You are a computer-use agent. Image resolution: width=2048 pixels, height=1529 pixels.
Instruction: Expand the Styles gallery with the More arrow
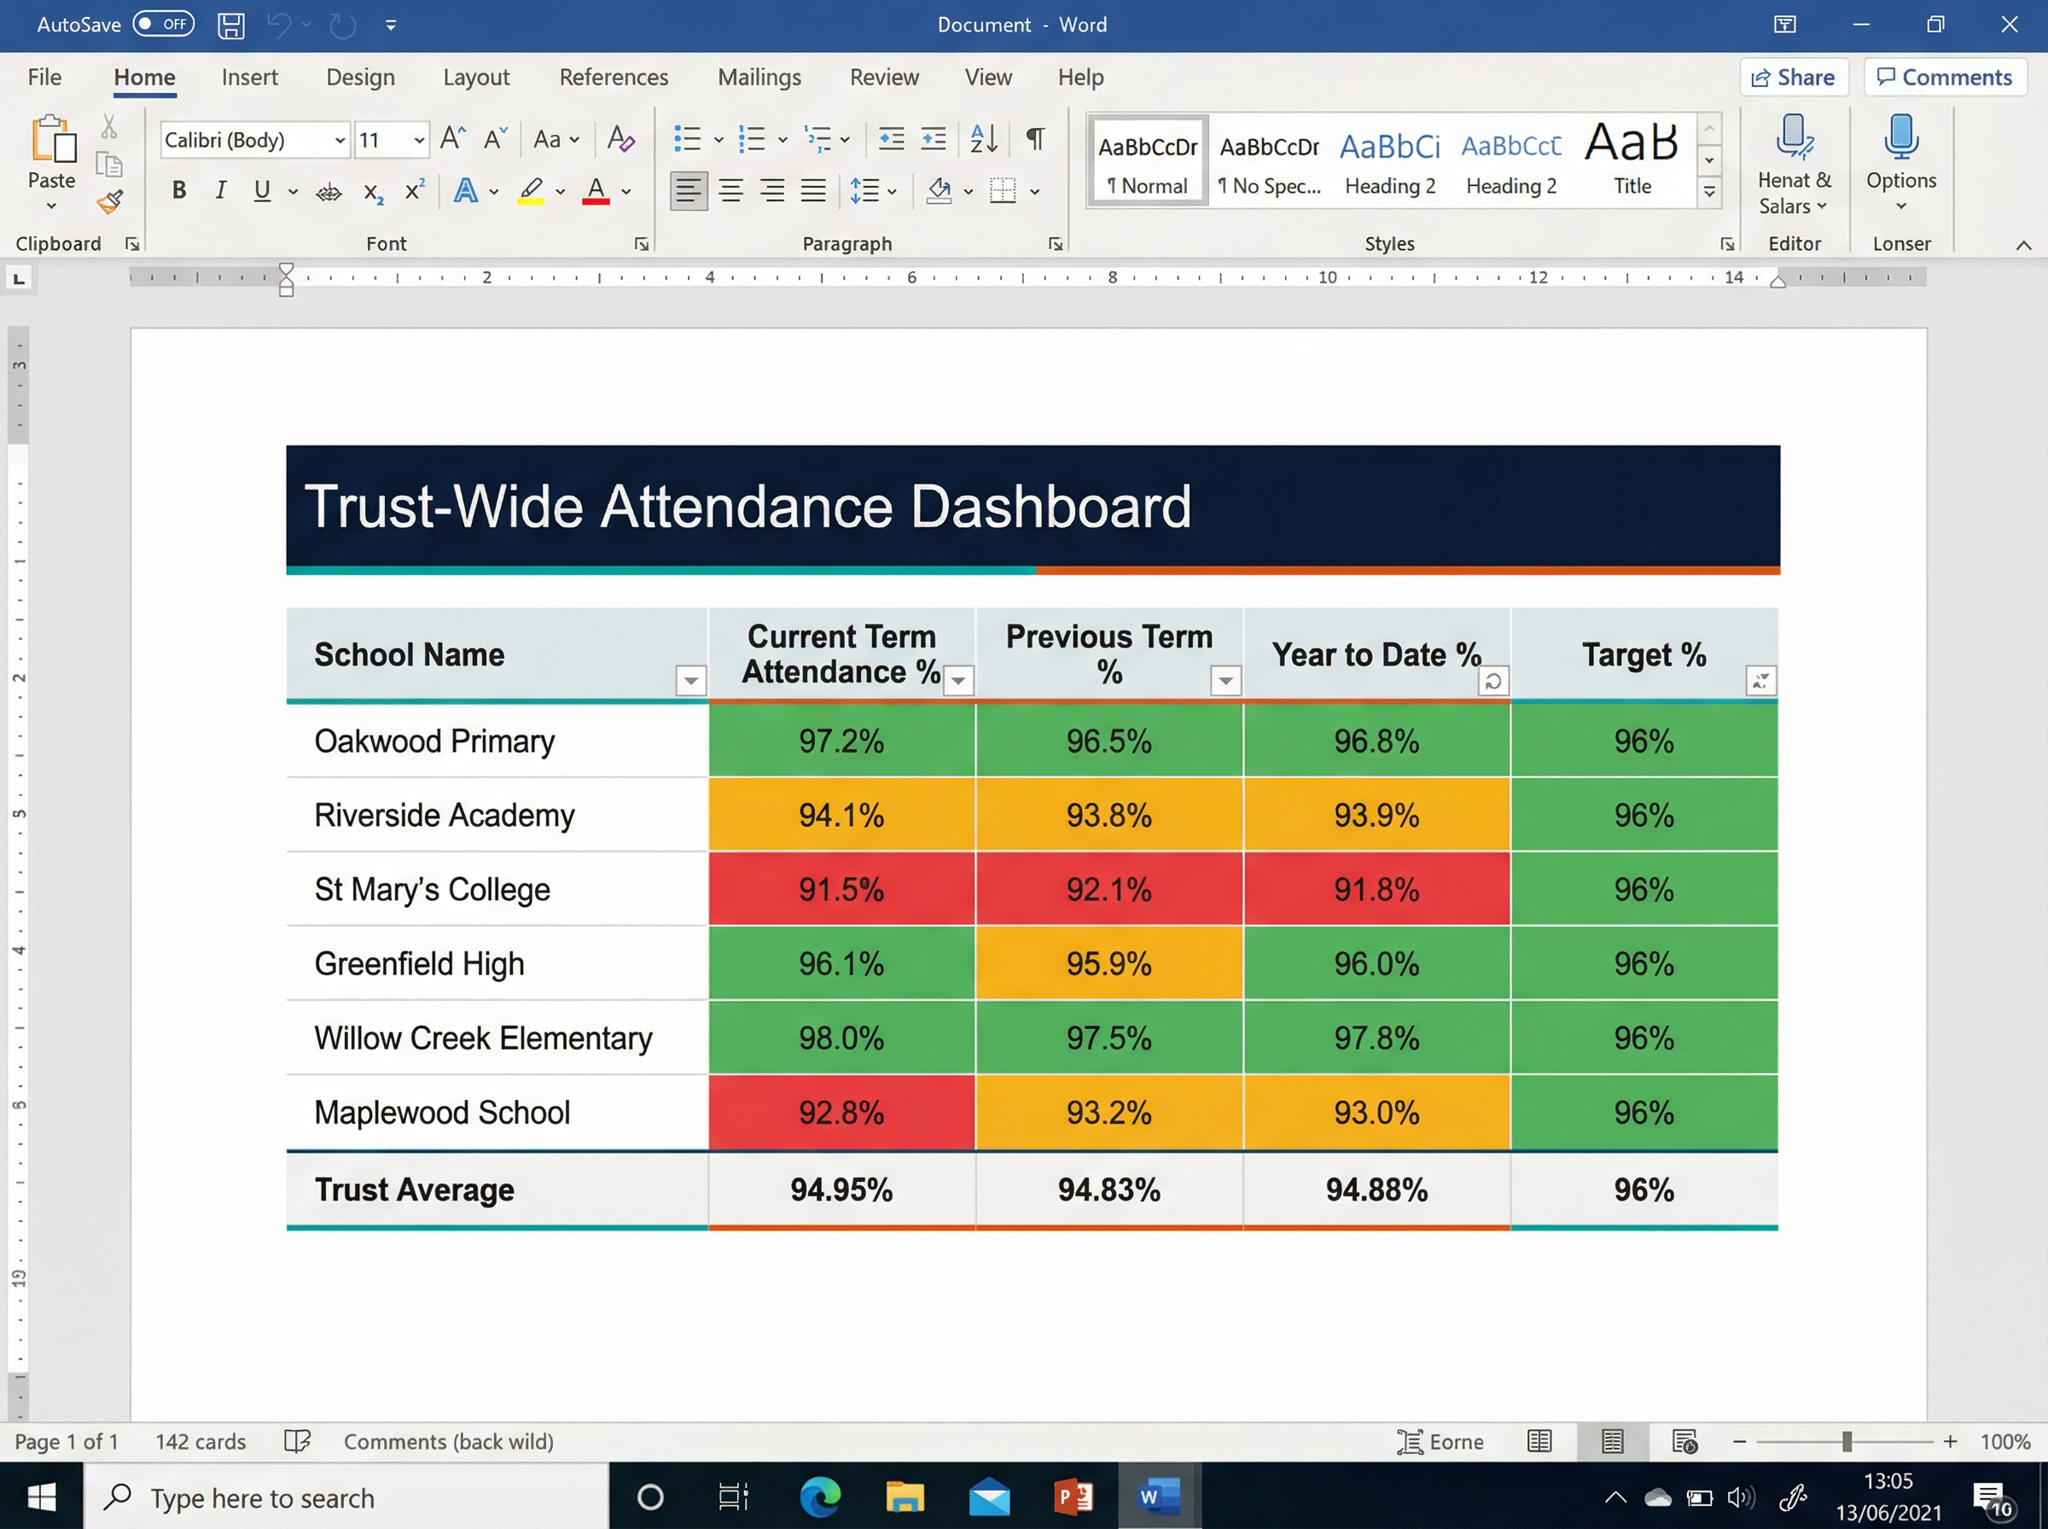pyautogui.click(x=1708, y=189)
